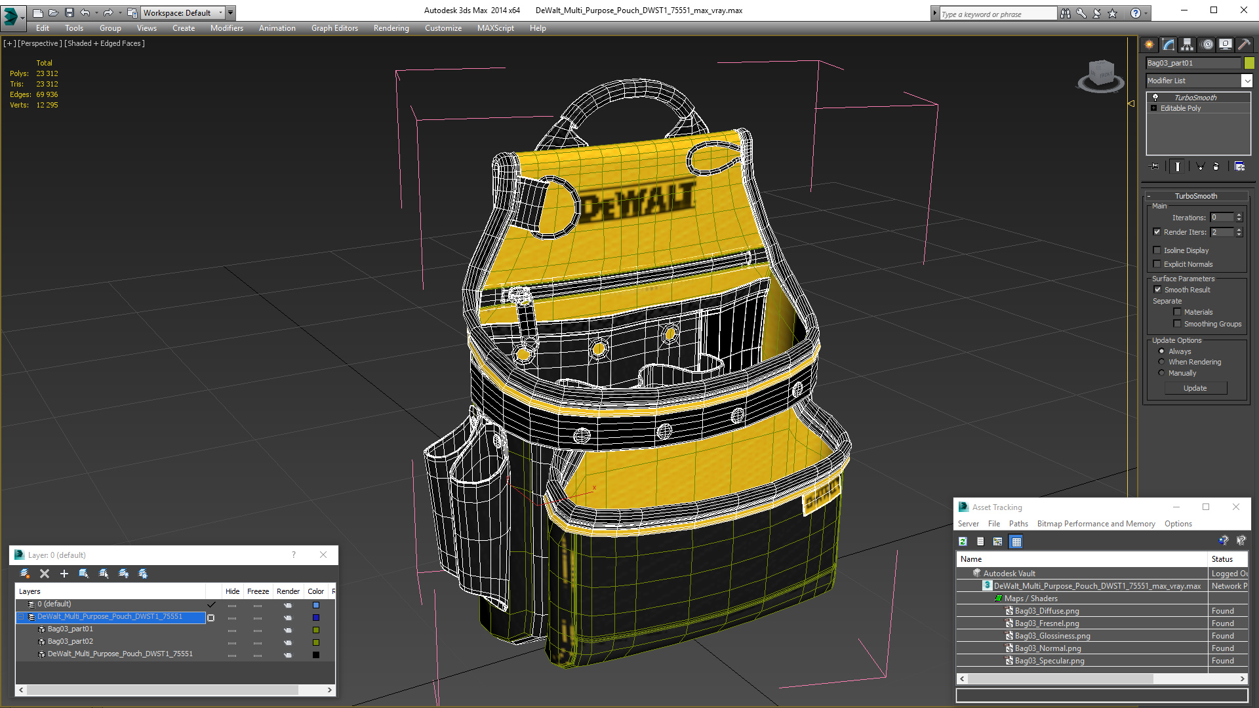Image resolution: width=1259 pixels, height=708 pixels.
Task: Enable Isoline Display checkbox
Action: point(1157,250)
